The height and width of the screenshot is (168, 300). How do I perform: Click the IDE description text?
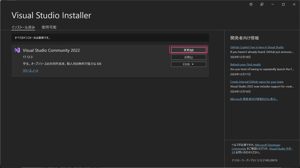(62, 64)
